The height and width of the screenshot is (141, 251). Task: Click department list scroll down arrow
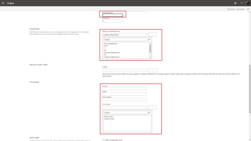tap(150, 57)
